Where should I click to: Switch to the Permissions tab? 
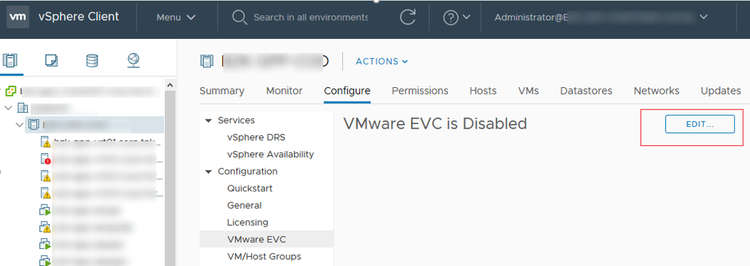tap(420, 90)
